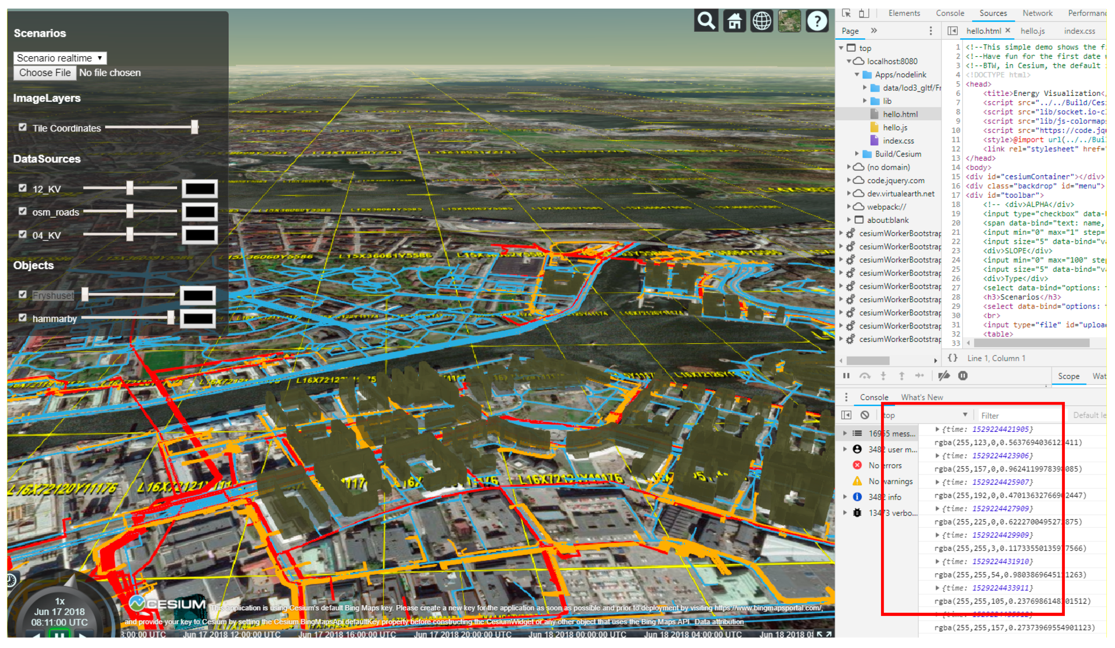Clear the console with the ban icon
This screenshot has width=1115, height=648.
coord(865,415)
